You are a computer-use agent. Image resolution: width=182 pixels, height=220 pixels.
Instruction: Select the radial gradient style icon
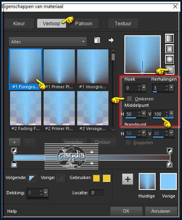pos(170,69)
